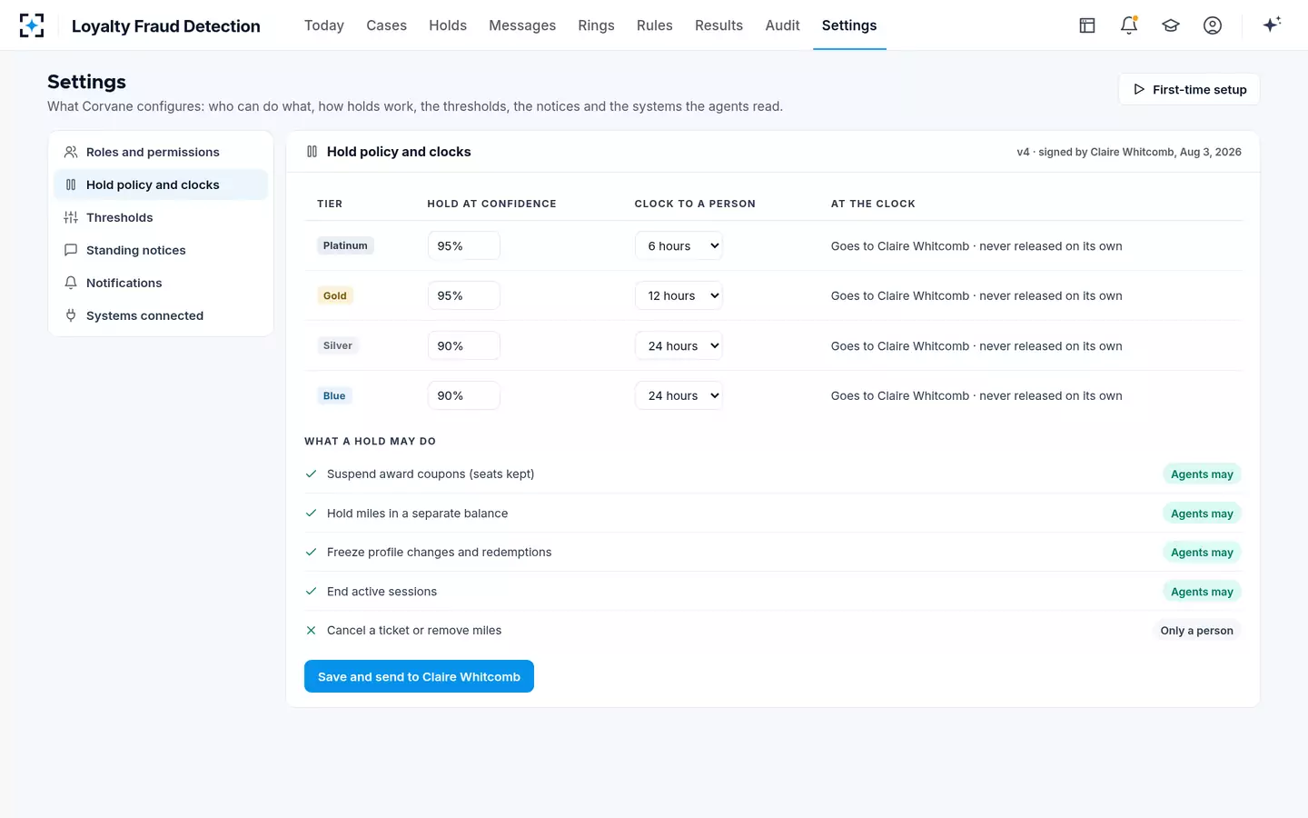This screenshot has height=818, width=1308.
Task: Click Save and send to Claire Whitcomb
Action: [419, 676]
